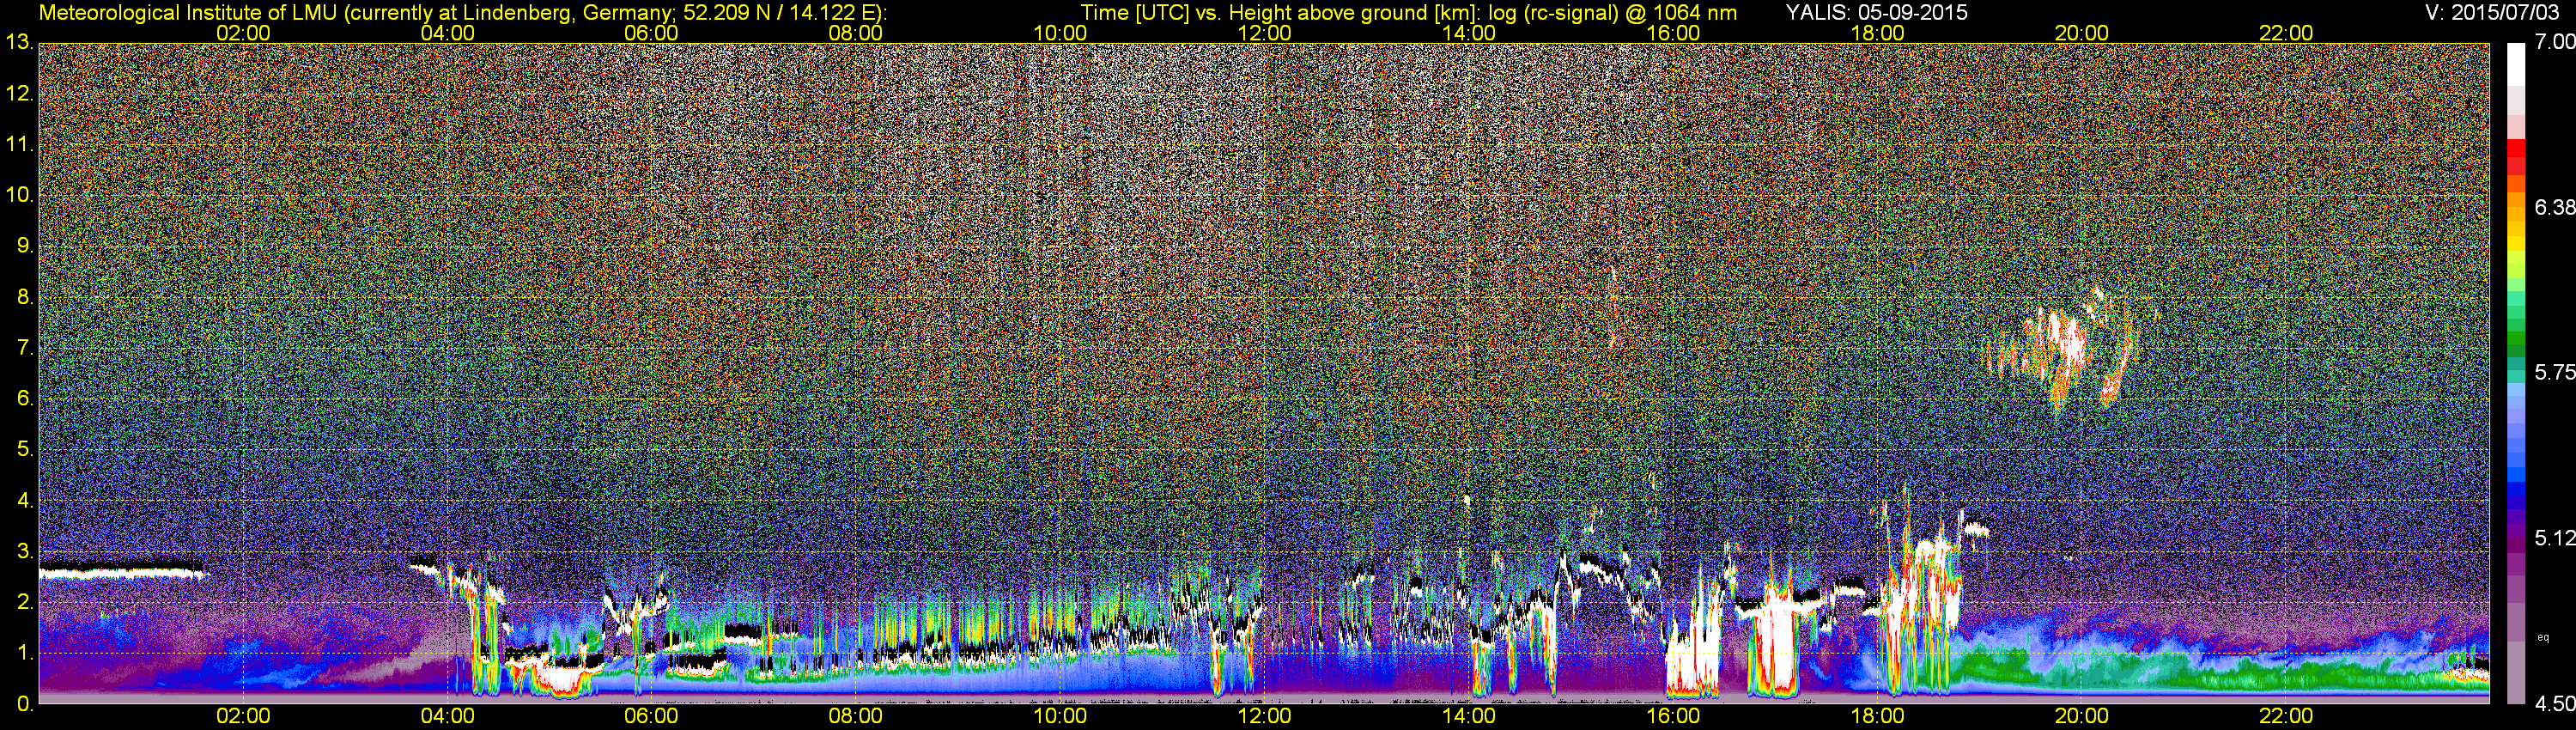Click the "8." height axis label
This screenshot has width=2576, height=730.
pos(25,297)
